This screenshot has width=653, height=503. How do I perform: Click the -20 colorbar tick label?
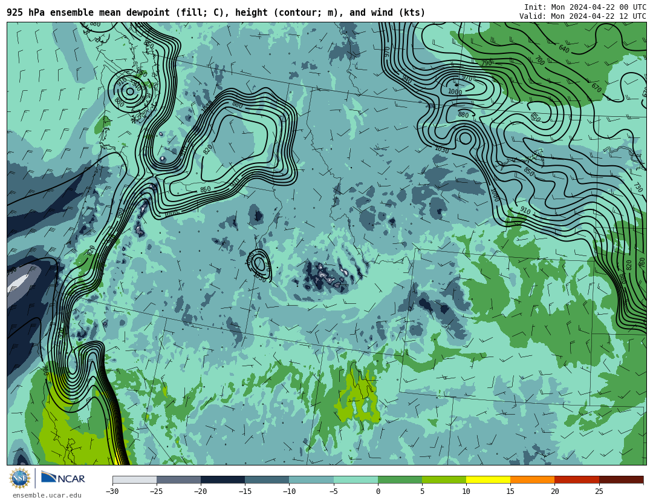[x=200, y=491]
